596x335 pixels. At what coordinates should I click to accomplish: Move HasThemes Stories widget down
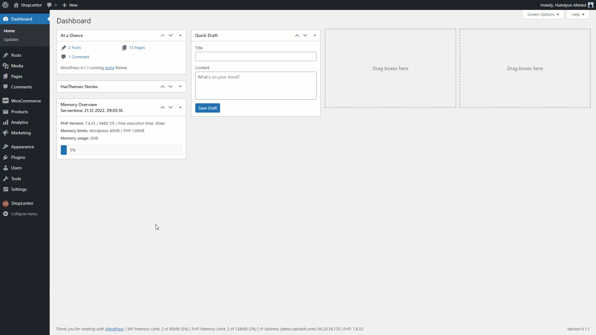(170, 87)
